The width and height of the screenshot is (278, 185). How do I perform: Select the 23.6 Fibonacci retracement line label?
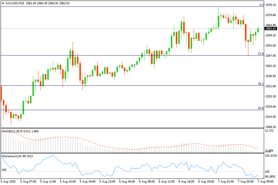tap(260, 54)
